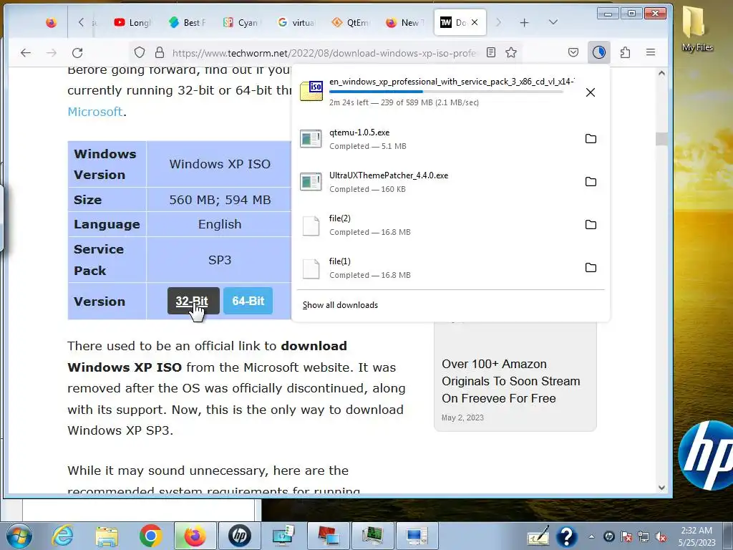Click the 'SP3' table cell
Viewport: 733px width, 550px height.
[220, 259]
